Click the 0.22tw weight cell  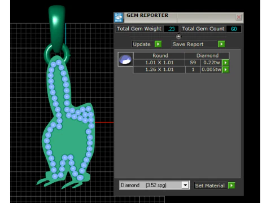click(x=211, y=63)
